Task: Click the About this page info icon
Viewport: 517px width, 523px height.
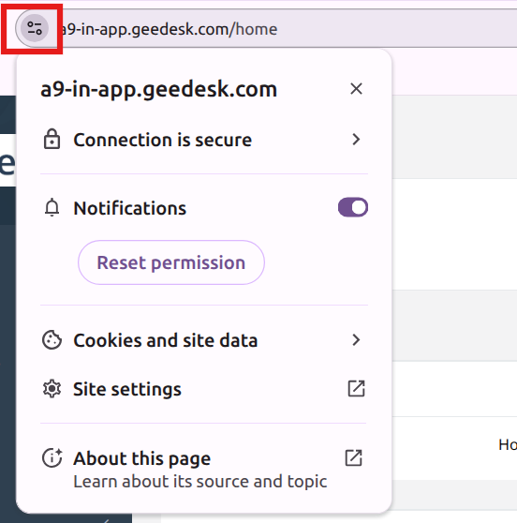Action: tap(52, 457)
